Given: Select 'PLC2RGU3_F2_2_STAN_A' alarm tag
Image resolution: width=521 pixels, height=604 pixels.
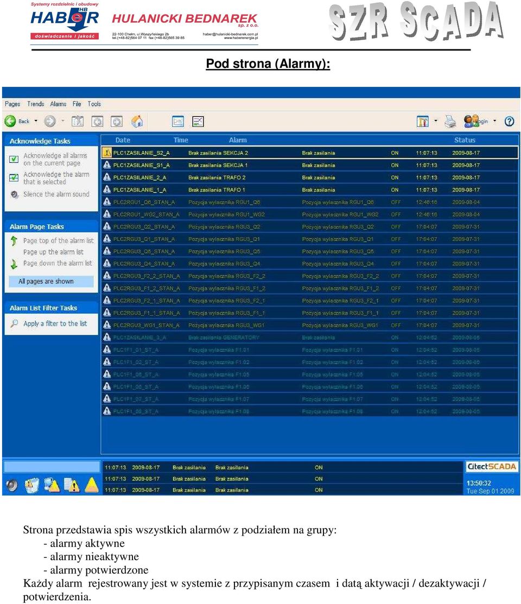Looking at the screenshot, I should [x=147, y=276].
